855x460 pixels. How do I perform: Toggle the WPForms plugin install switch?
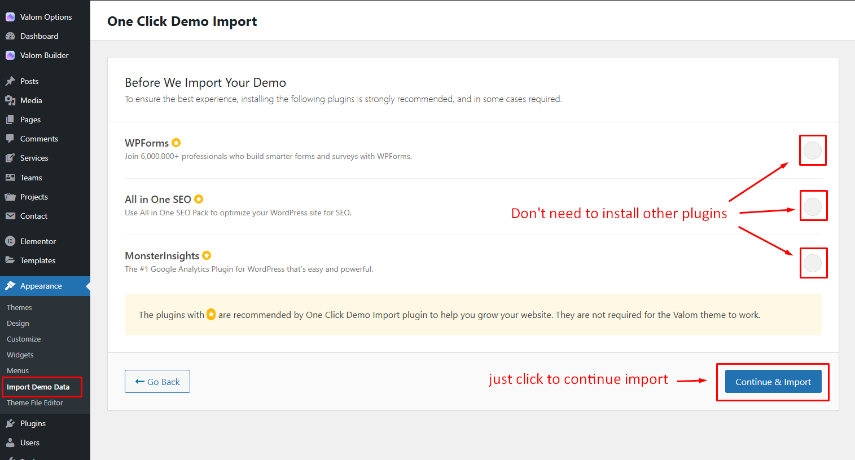click(812, 151)
